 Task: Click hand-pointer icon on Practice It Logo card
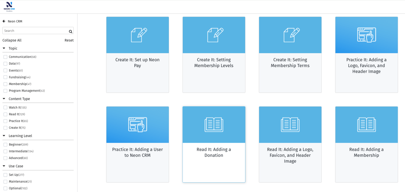[x=367, y=35]
